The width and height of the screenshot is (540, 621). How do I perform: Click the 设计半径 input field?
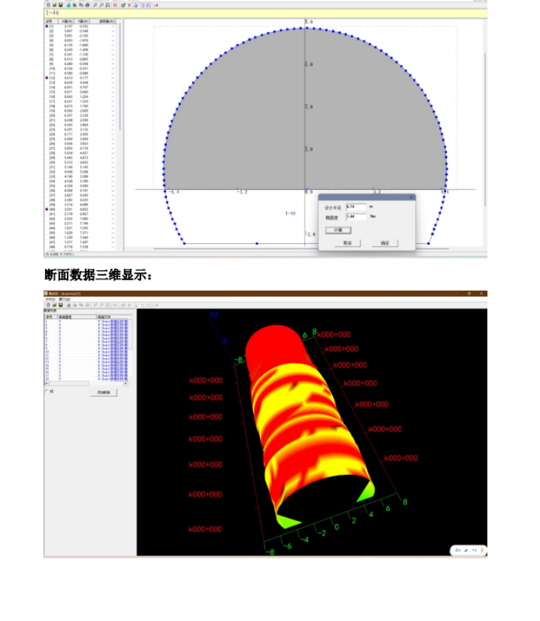355,207
